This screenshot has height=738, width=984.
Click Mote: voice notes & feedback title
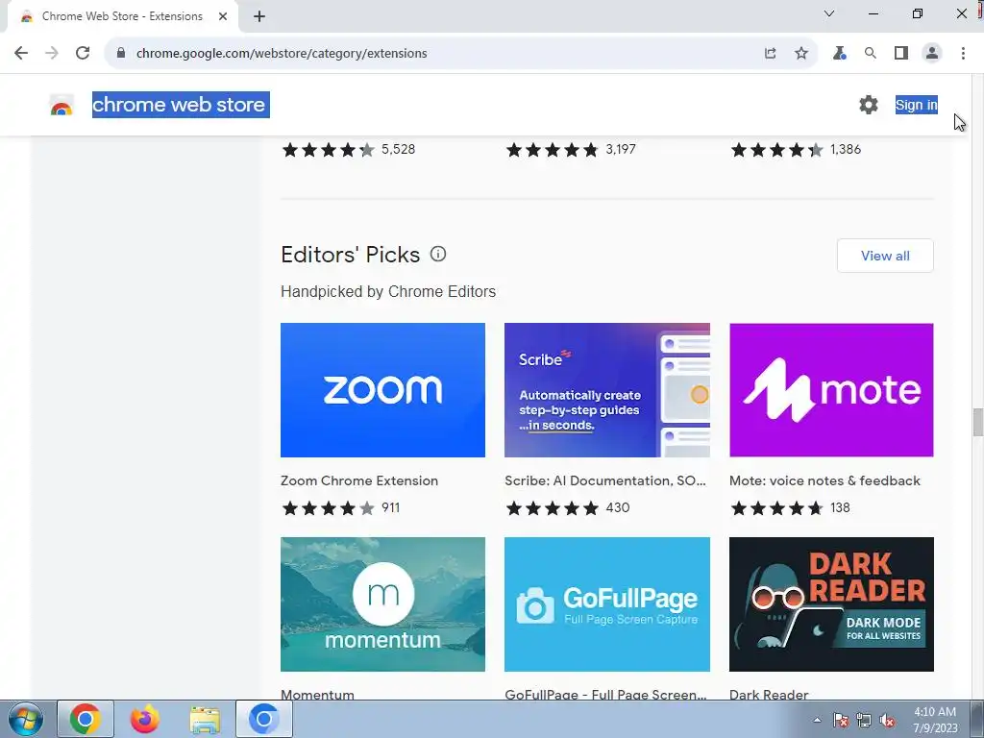coord(824,480)
